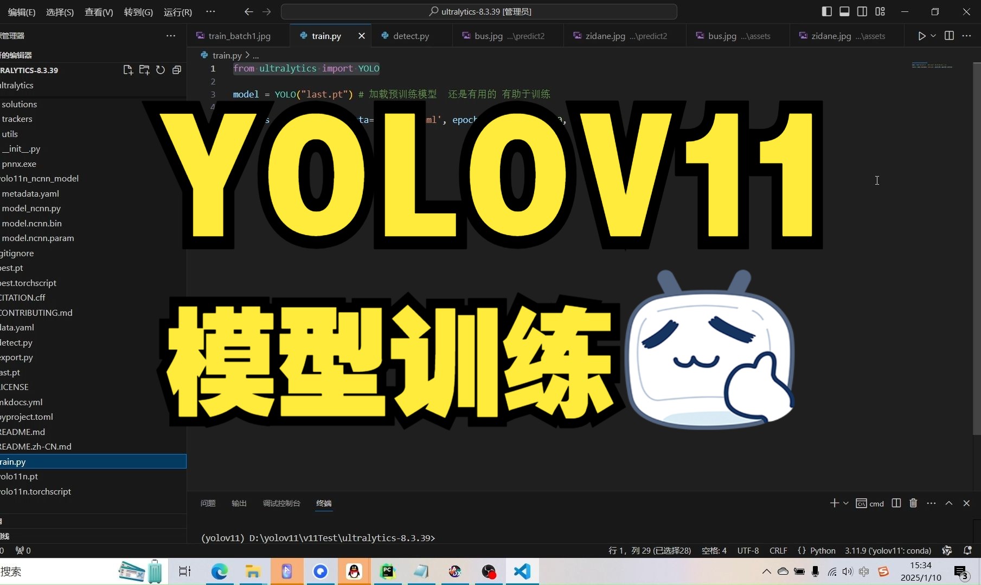
Task: Collapse all folders in explorer
Action: click(177, 70)
